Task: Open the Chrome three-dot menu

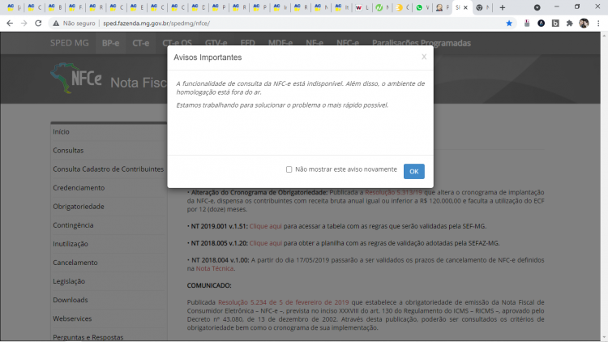Action: click(598, 24)
